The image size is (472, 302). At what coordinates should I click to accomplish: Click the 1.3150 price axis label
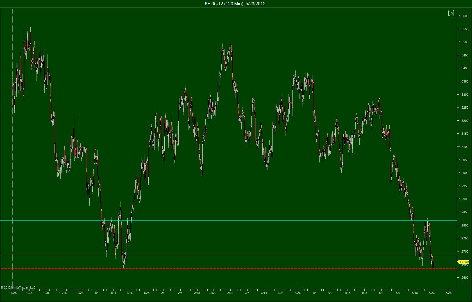[x=464, y=134]
